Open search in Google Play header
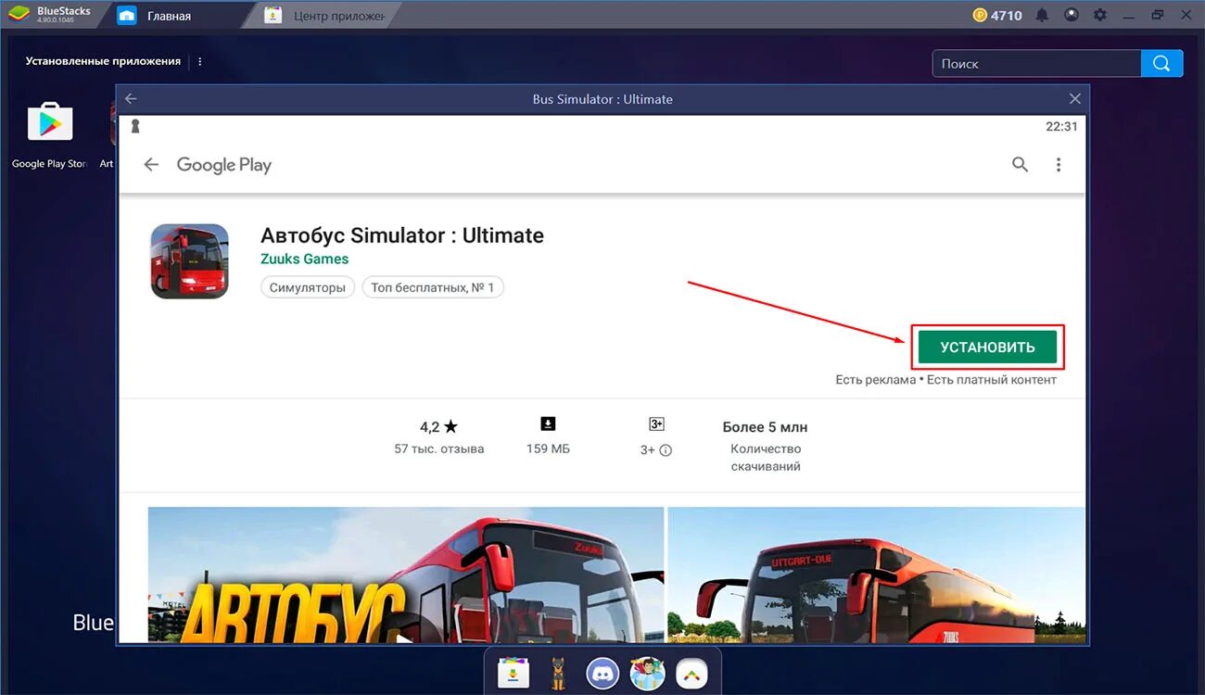This screenshot has height=695, width=1205. point(1020,164)
